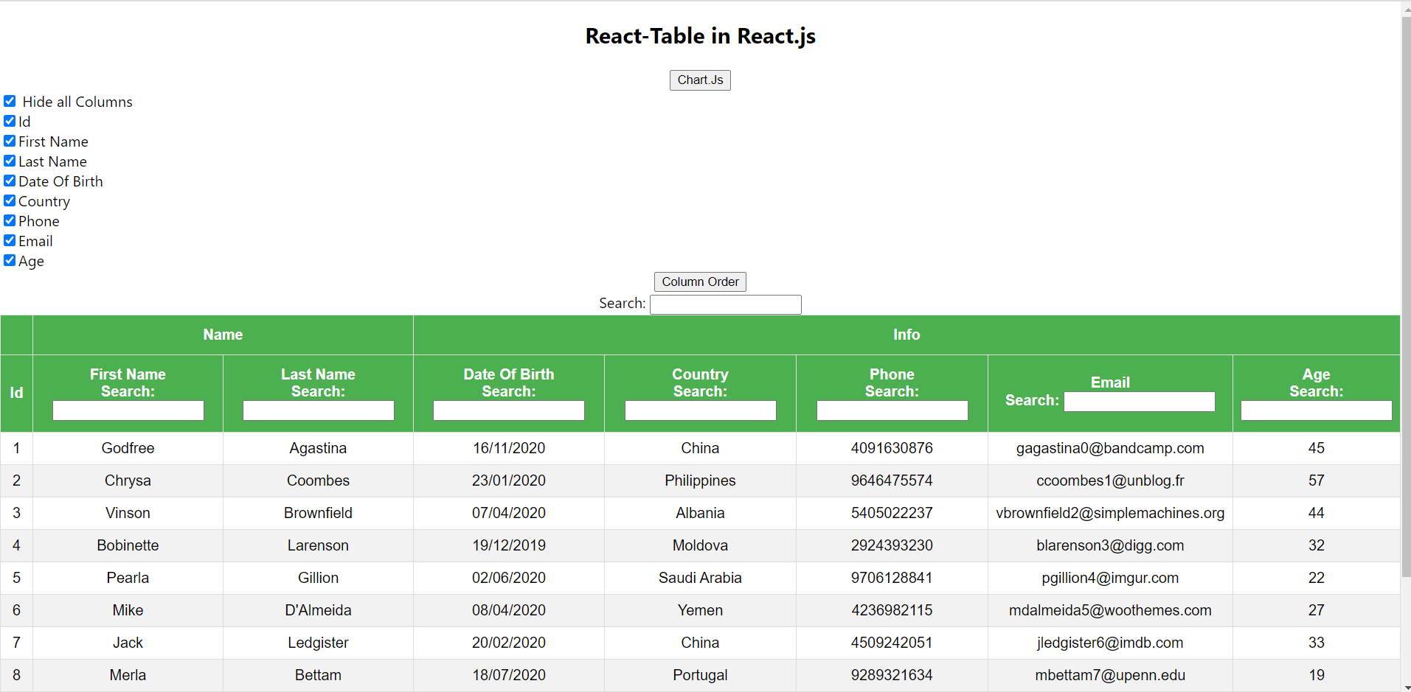Screen dimensions: 1411x692
Task: Open the Chart.Js button
Action: 700,80
